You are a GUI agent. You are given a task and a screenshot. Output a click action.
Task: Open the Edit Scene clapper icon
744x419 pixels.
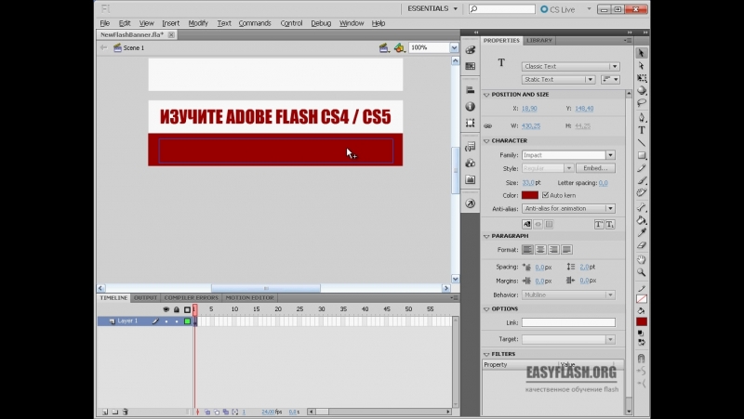384,47
